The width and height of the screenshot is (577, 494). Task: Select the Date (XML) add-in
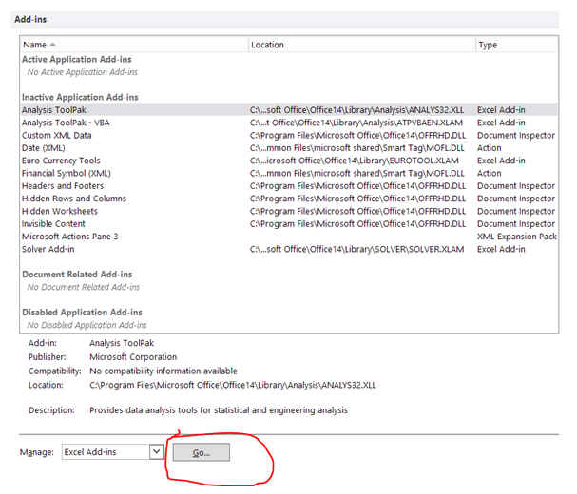click(x=47, y=148)
